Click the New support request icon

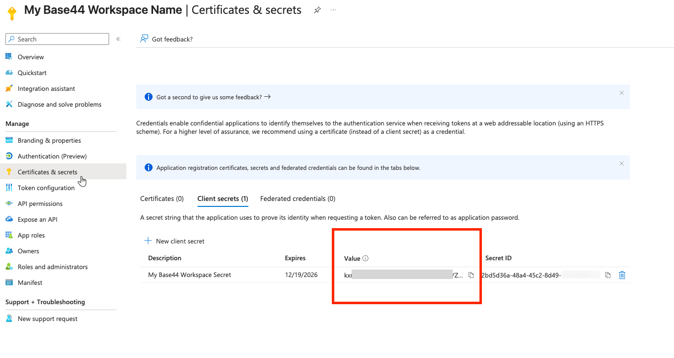(9, 318)
